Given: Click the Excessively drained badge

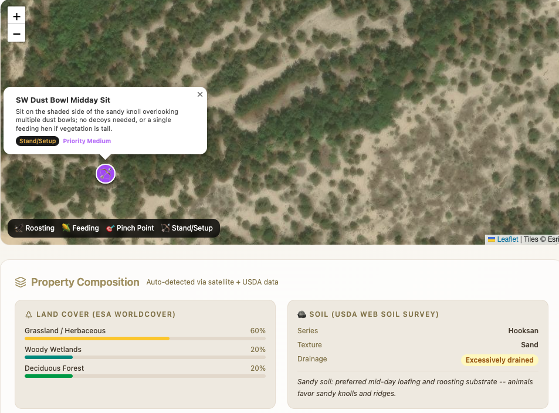Looking at the screenshot, I should pos(500,360).
